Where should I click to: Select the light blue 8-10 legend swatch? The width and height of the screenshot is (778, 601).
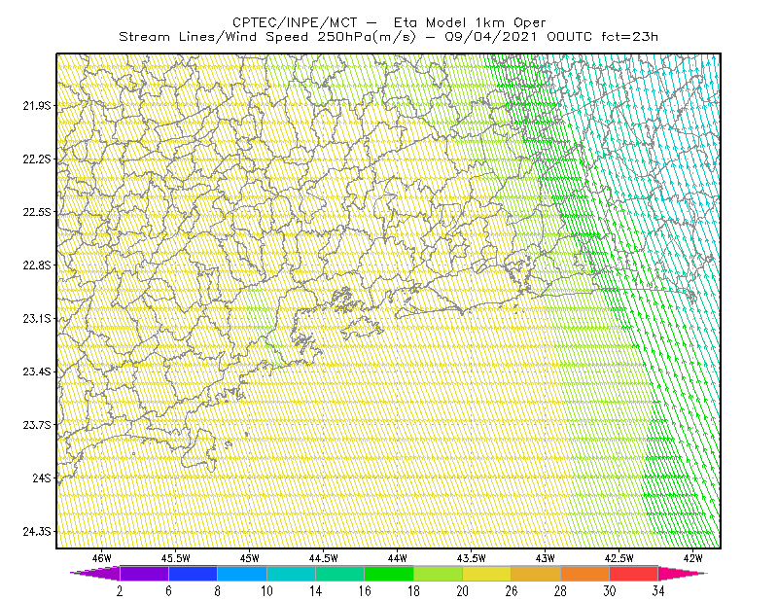pos(242,573)
